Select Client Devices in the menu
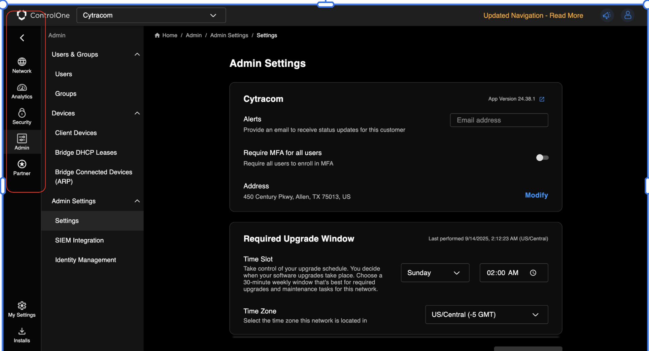 point(76,133)
